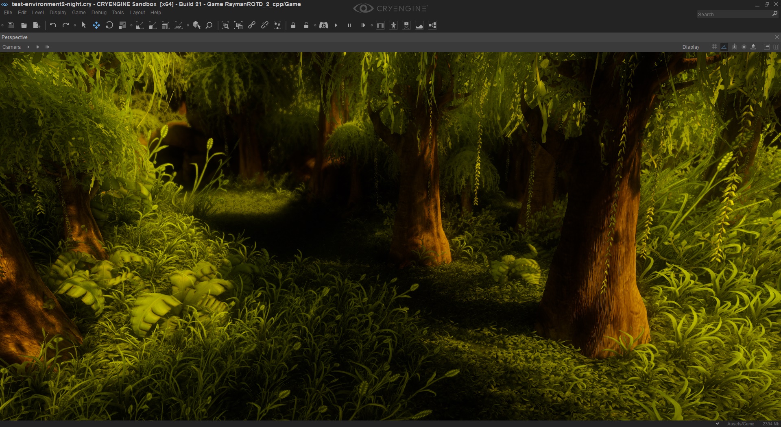Click the search magnifier beside Search field
The width and height of the screenshot is (781, 427).
coord(775,14)
